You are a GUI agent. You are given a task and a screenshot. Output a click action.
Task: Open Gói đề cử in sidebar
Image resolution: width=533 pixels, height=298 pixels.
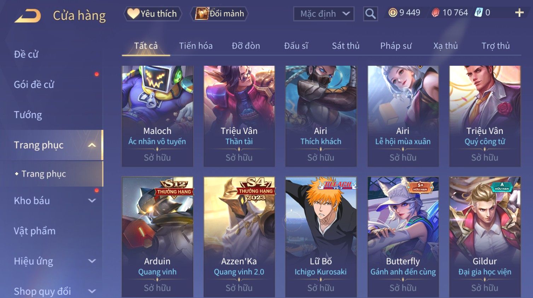point(34,84)
